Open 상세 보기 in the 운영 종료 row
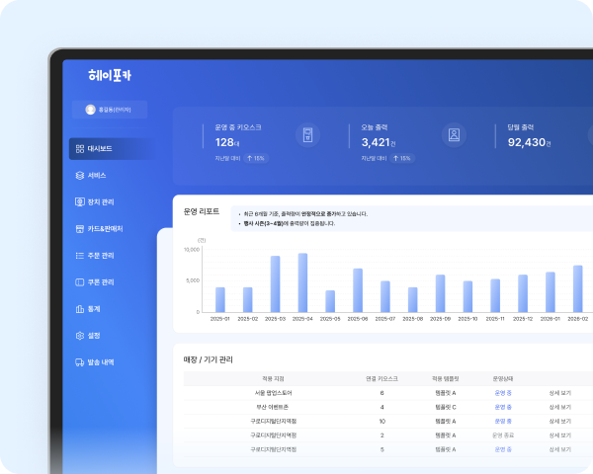Image resolution: width=593 pixels, height=474 pixels. coord(560,435)
